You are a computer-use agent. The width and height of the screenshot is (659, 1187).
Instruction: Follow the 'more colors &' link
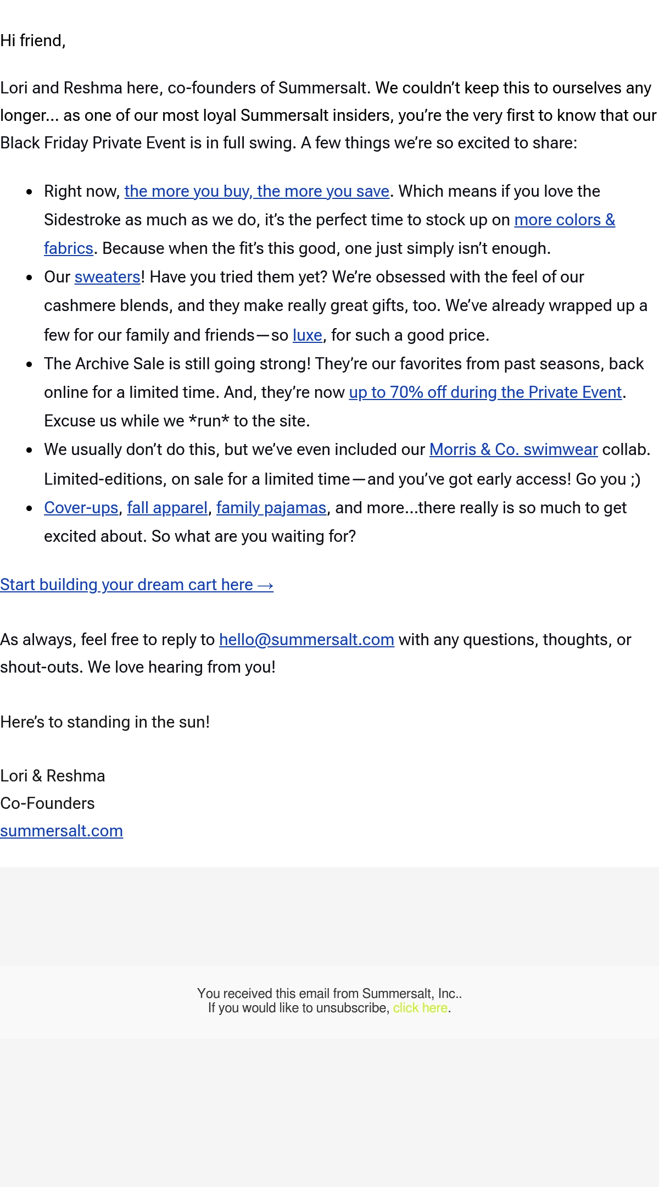(565, 220)
